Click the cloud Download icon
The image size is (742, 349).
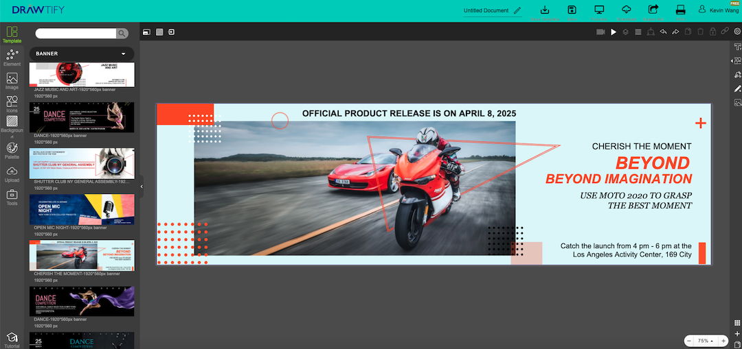pyautogui.click(x=626, y=10)
